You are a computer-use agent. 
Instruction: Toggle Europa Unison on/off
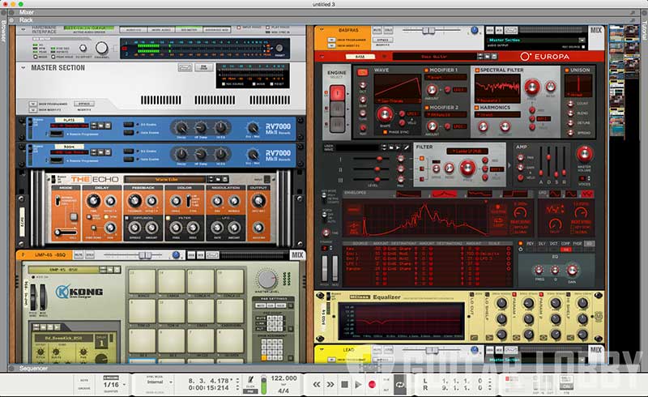[567, 70]
